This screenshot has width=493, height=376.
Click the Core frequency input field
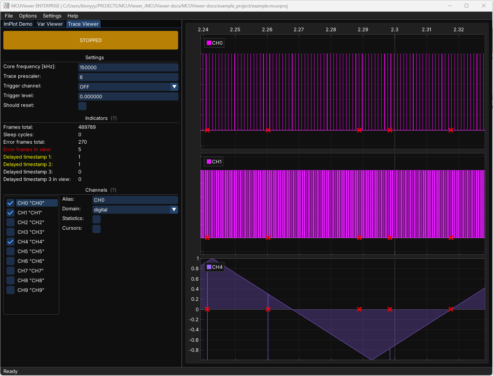click(128, 67)
